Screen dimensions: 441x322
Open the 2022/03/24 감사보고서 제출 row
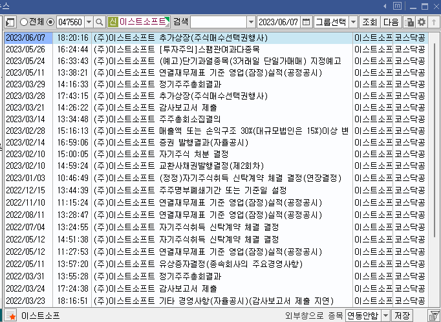(216, 289)
